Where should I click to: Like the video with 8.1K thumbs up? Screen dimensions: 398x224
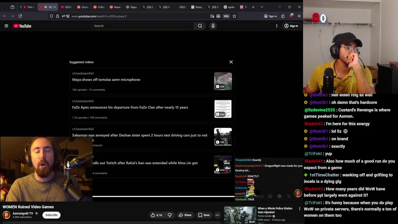[x=157, y=215]
